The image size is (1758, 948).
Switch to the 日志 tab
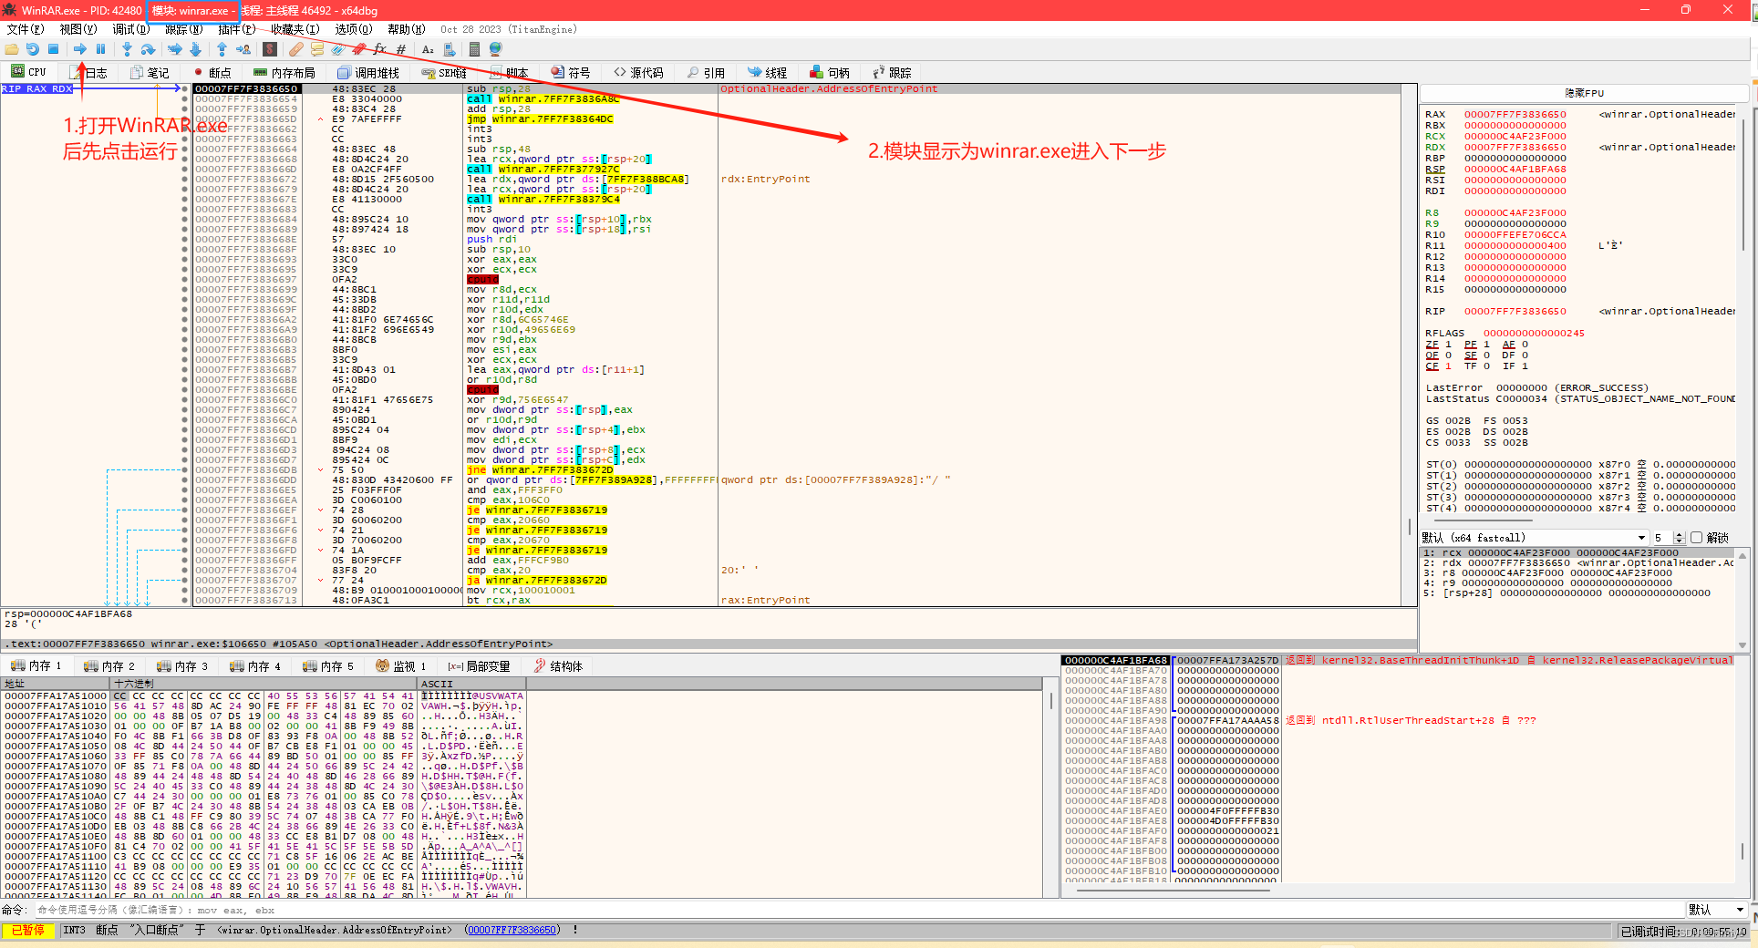(x=89, y=73)
